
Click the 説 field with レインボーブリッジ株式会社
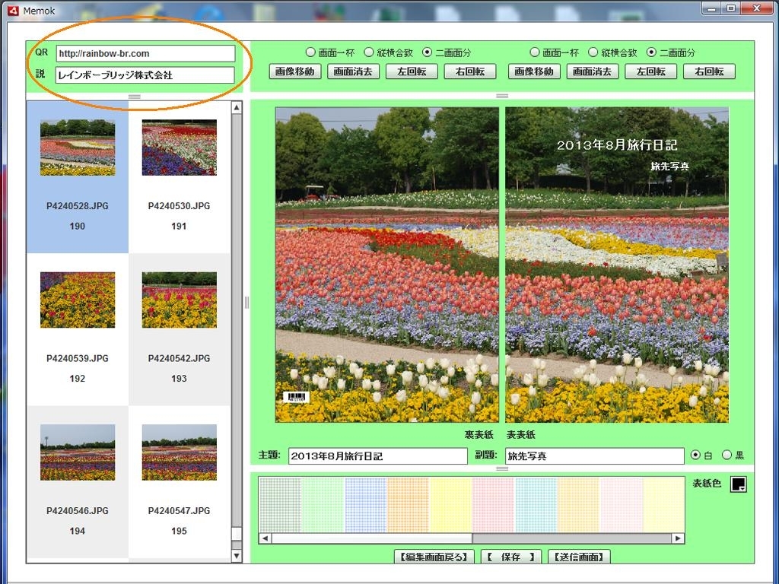[145, 75]
